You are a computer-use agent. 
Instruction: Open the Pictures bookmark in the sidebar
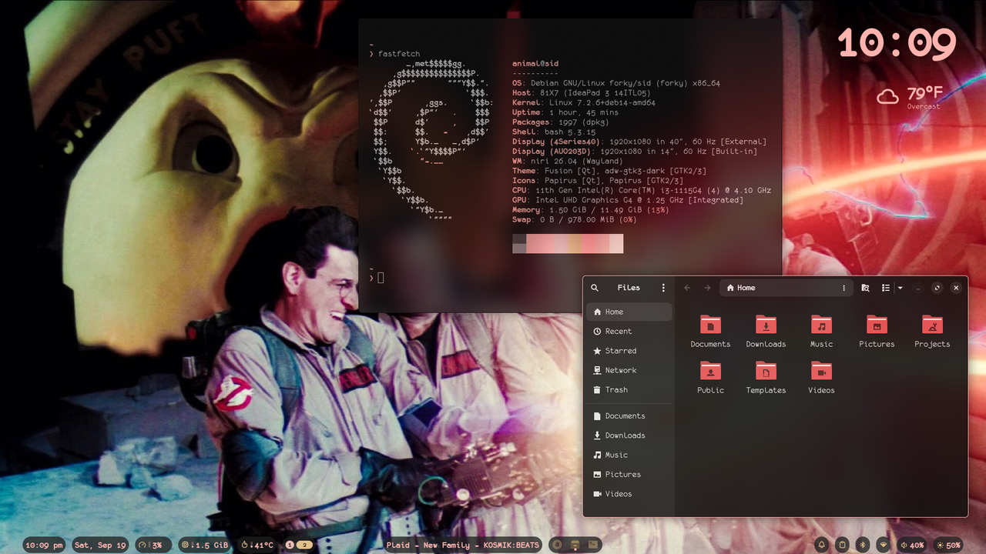629,475
